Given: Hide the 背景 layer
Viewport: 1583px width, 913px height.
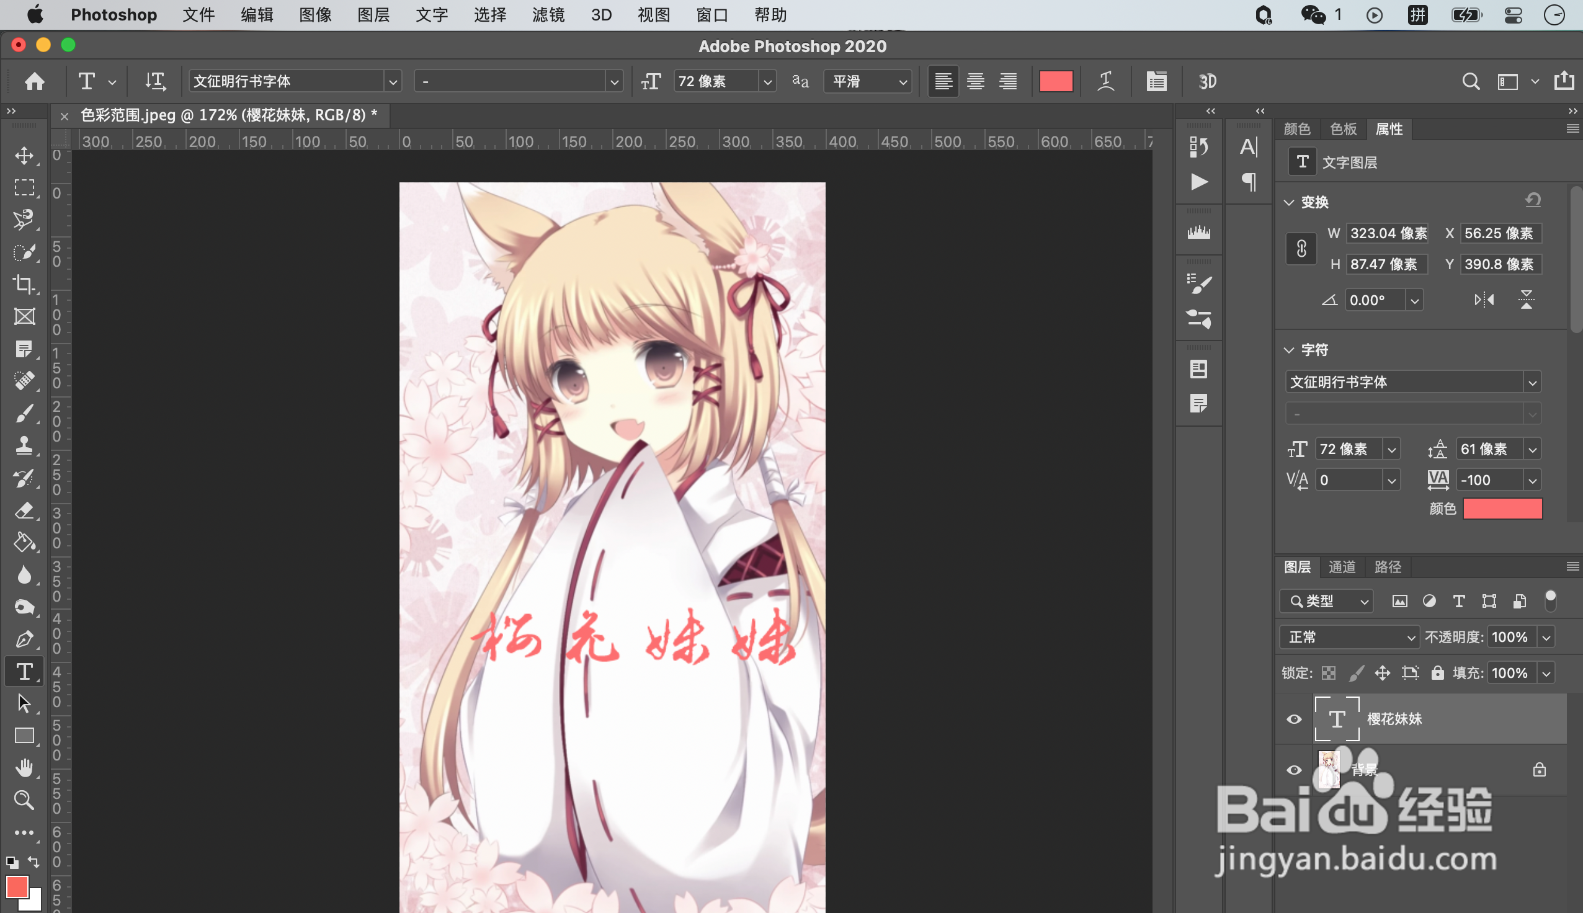Looking at the screenshot, I should click(x=1294, y=770).
